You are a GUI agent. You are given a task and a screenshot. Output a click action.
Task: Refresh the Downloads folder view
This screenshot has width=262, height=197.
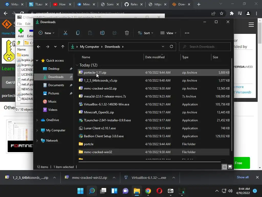(x=171, y=47)
